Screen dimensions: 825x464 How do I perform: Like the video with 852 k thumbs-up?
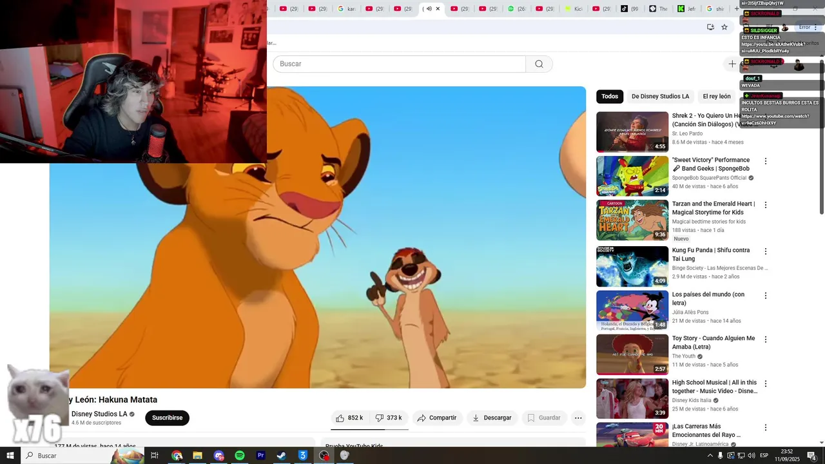tap(349, 418)
